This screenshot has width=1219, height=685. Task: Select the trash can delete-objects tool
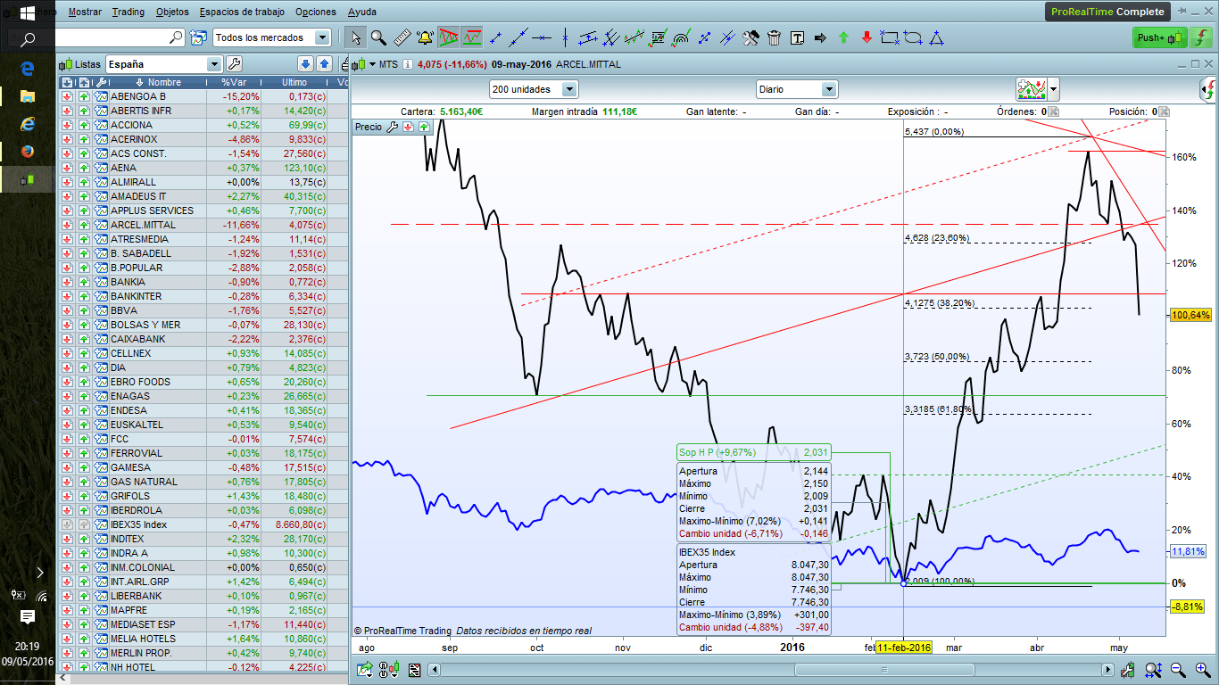774,37
